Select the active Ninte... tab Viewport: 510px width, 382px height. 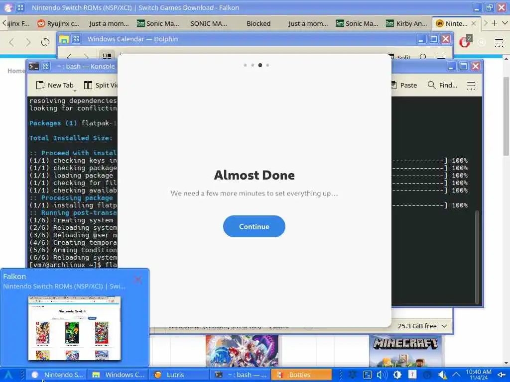click(455, 23)
